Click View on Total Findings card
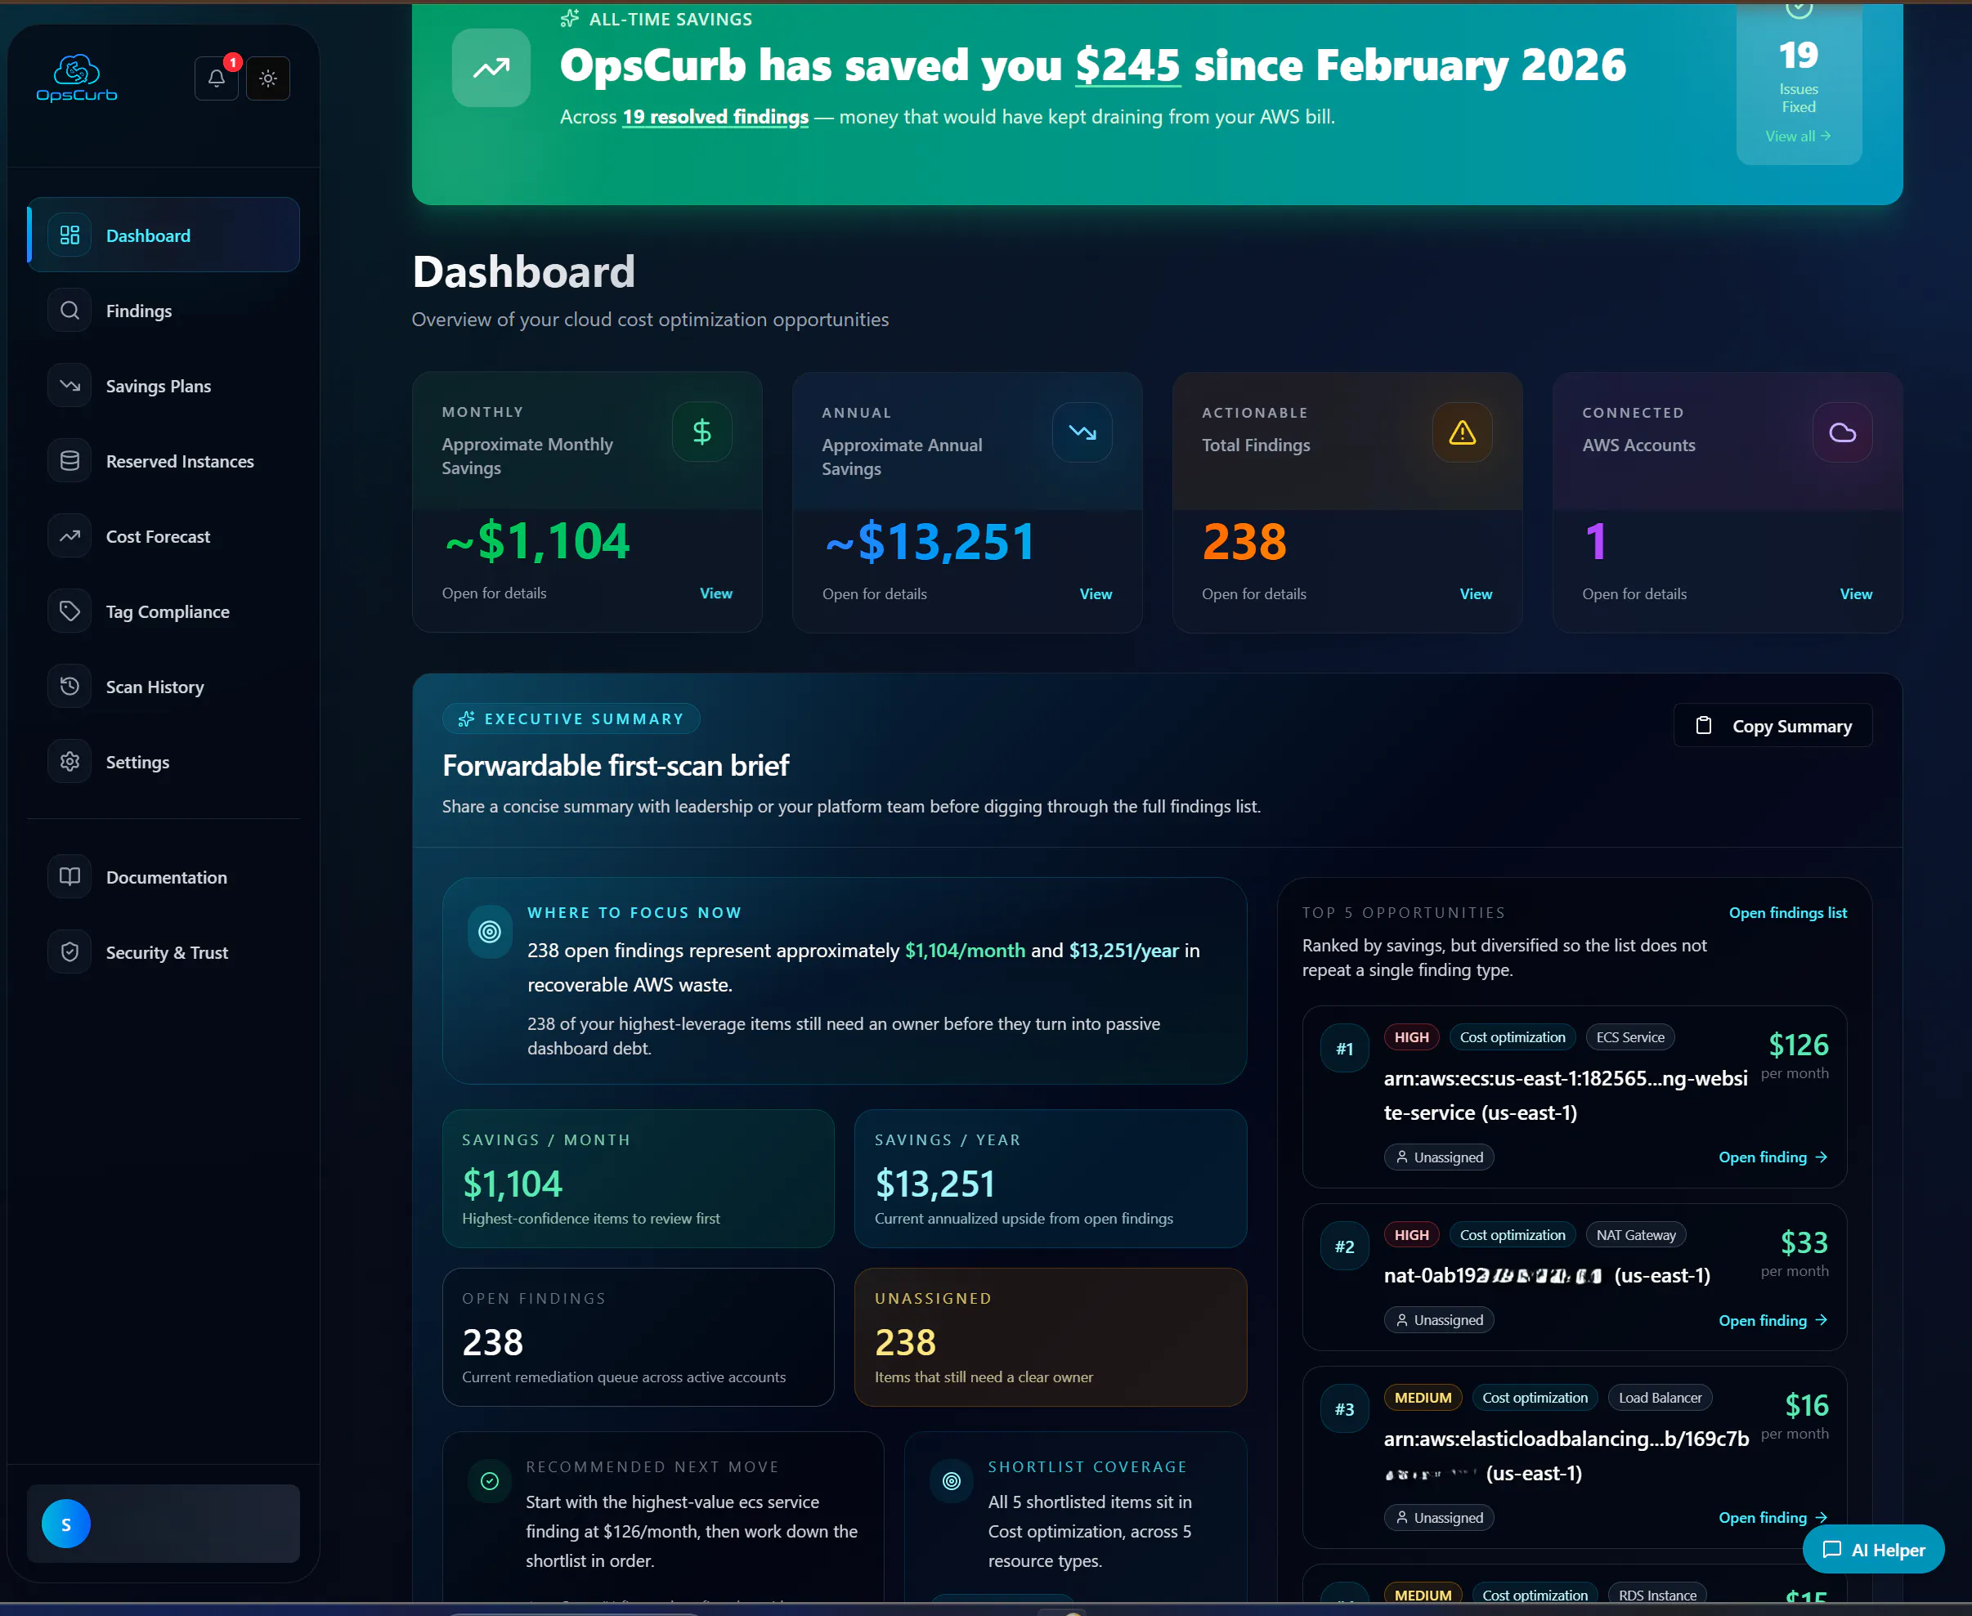Viewport: 1972px width, 1616px height. click(1476, 594)
